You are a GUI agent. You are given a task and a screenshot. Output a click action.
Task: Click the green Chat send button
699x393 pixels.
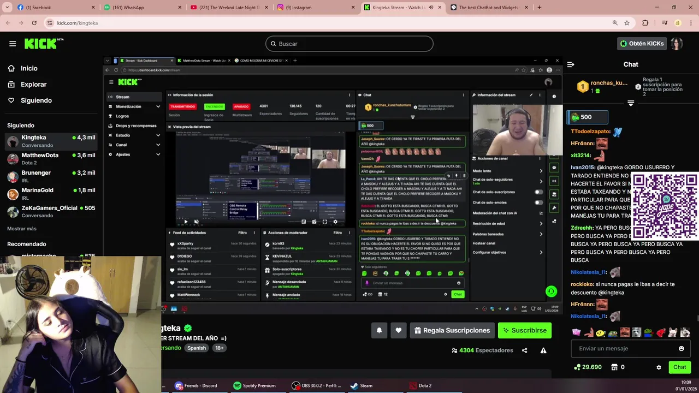(679, 367)
